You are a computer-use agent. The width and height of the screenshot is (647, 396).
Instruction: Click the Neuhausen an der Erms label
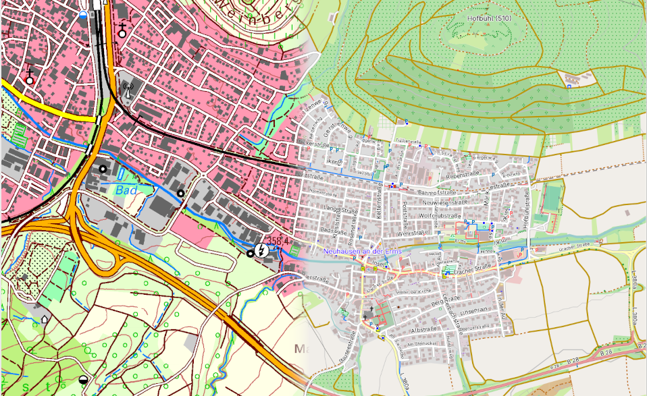click(x=362, y=251)
